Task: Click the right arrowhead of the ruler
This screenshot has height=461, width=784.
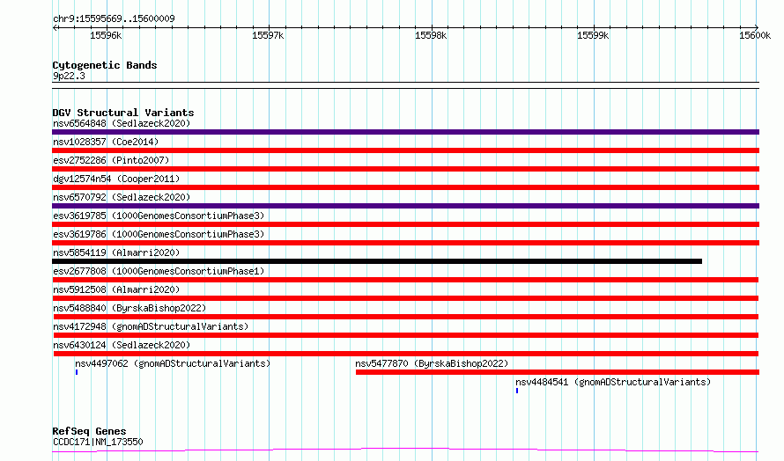Action: [x=757, y=27]
